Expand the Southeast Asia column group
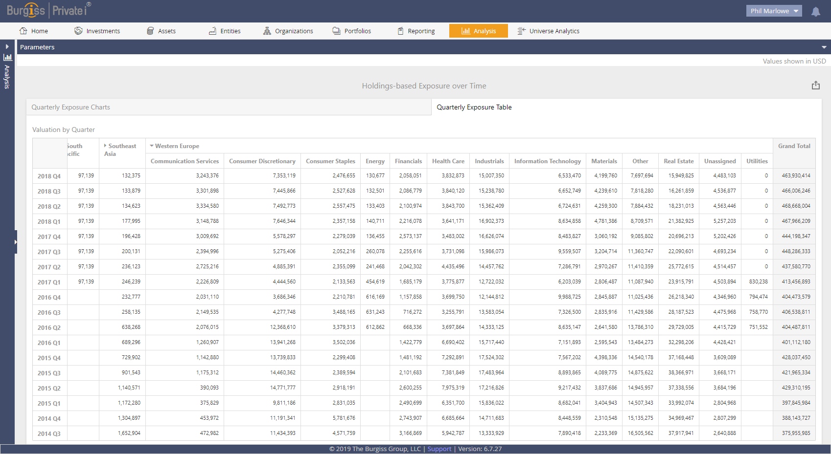Viewport: 831px width, 454px height. (105, 146)
